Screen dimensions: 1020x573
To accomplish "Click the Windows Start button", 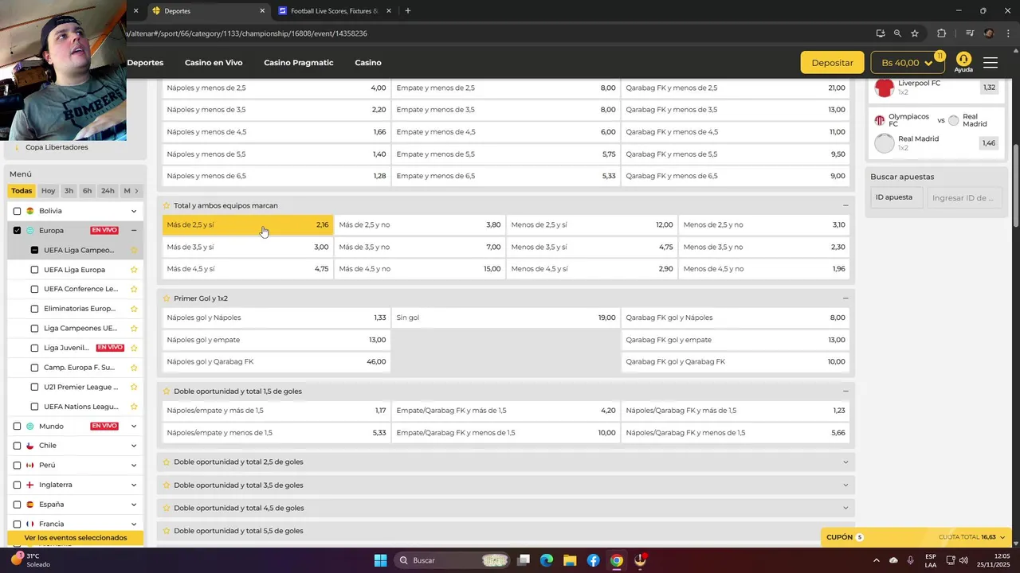I will coord(380,560).
